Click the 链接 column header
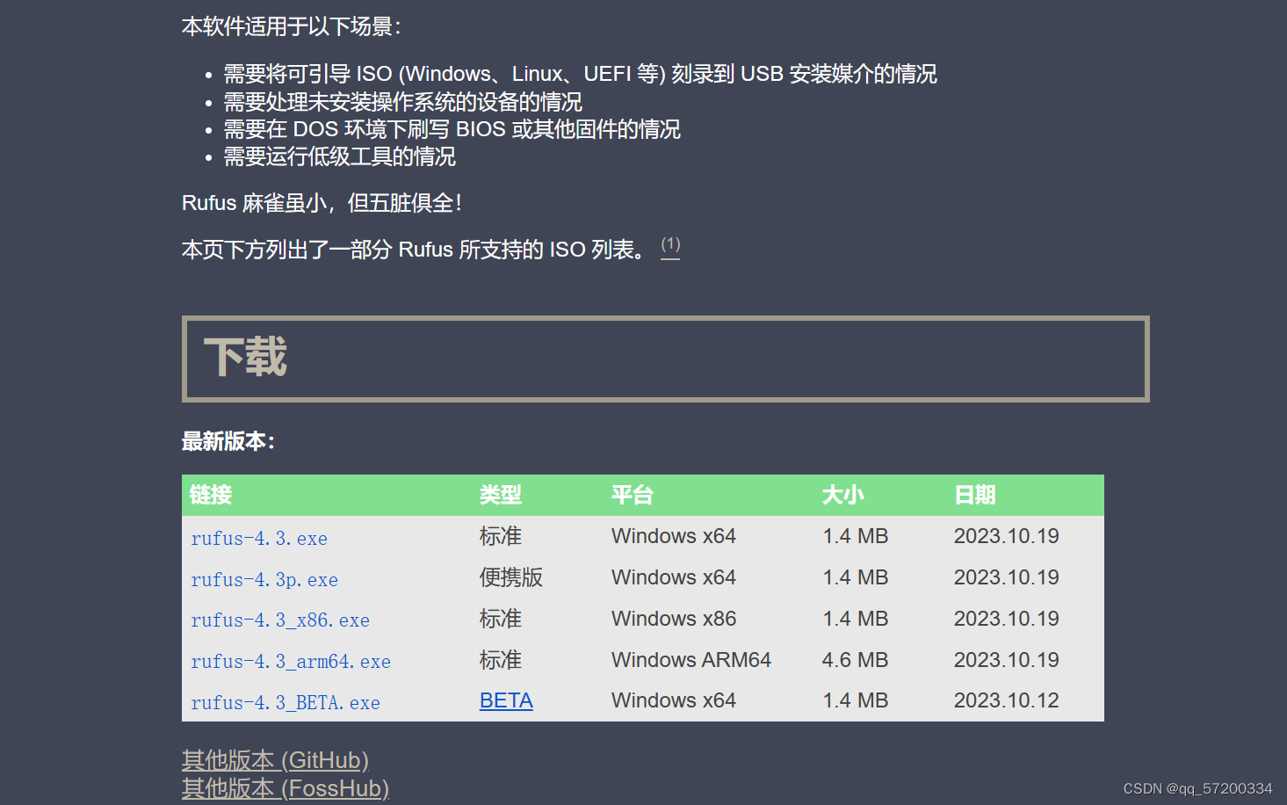 click(x=211, y=495)
